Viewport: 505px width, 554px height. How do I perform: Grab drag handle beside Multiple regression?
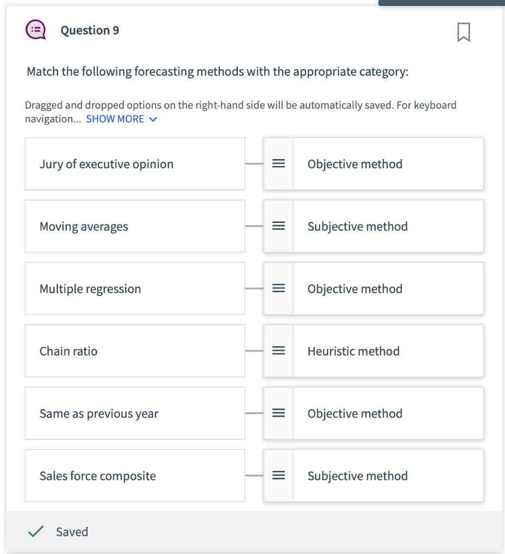tap(278, 289)
